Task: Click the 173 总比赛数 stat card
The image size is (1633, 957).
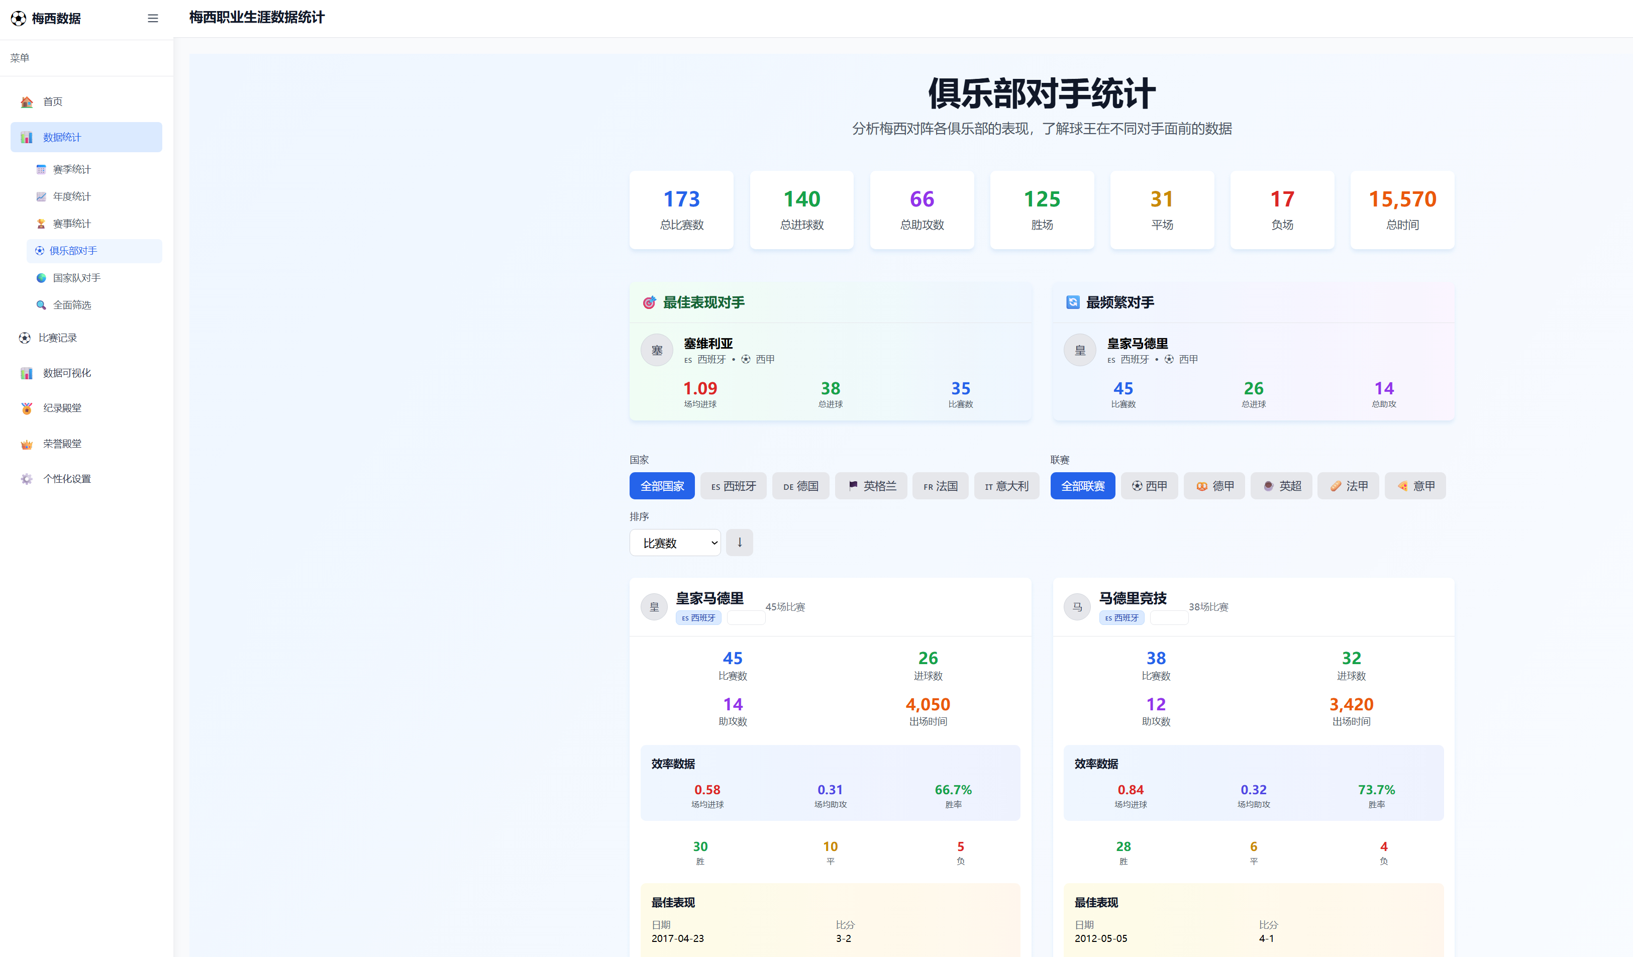Action: click(681, 210)
